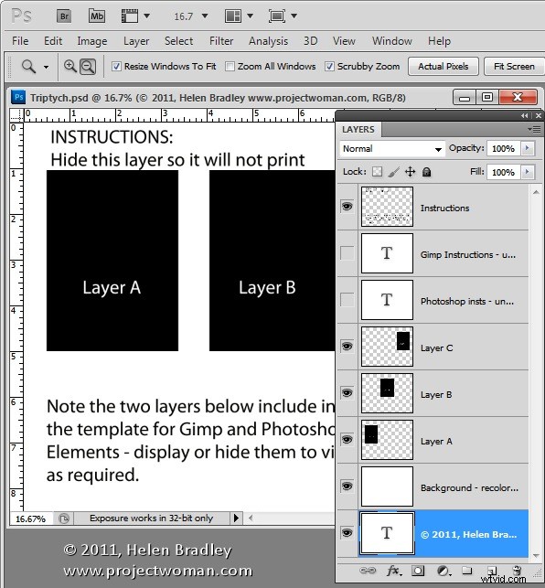The height and width of the screenshot is (588, 545).
Task: Open the Layers panel options menu
Action: pyautogui.click(x=534, y=129)
